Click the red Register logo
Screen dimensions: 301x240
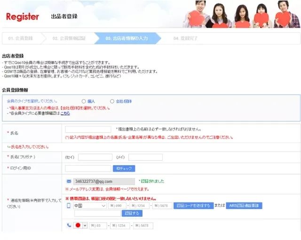[x=23, y=16]
